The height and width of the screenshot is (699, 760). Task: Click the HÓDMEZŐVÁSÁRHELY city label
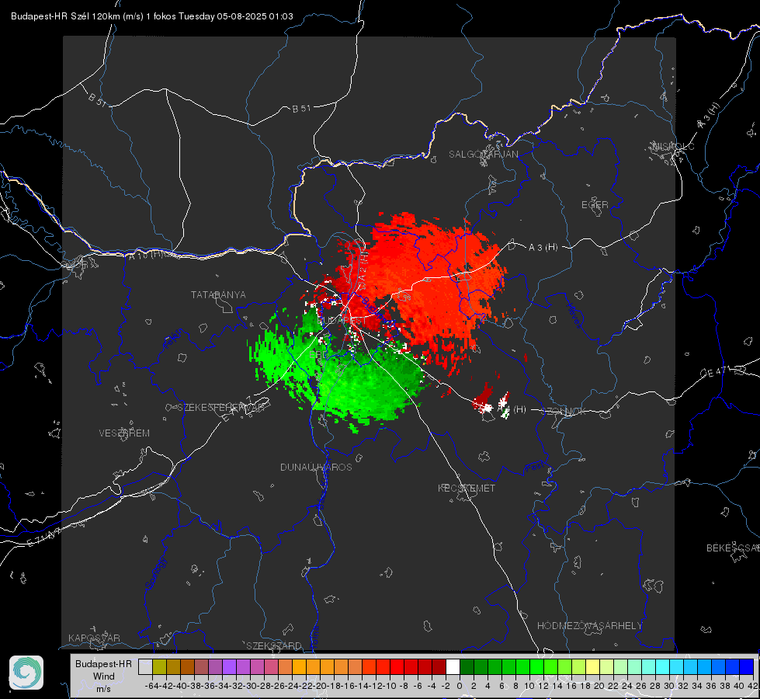[x=589, y=626]
